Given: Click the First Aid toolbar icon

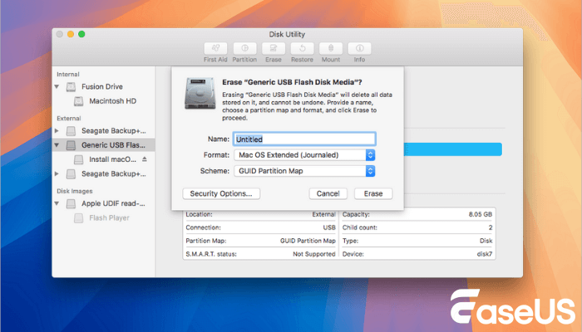Looking at the screenshot, I should [x=215, y=49].
